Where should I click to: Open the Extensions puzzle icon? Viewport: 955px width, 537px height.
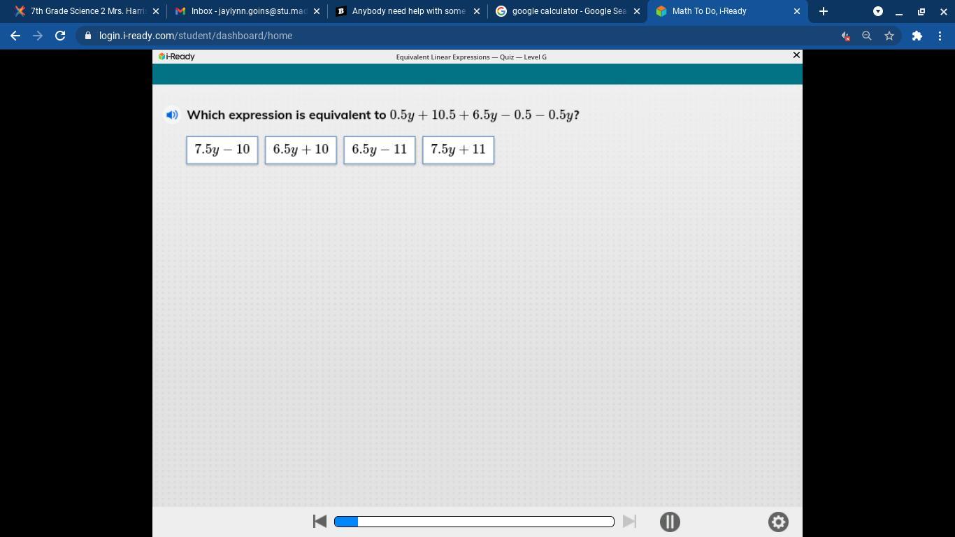pos(917,36)
